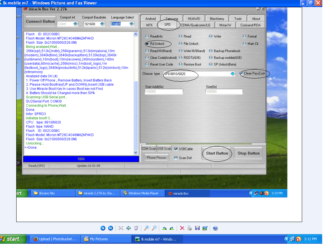Viewport: 326px width, 245px height.
Task: Click the COM Scan button
Action: (149, 149)
